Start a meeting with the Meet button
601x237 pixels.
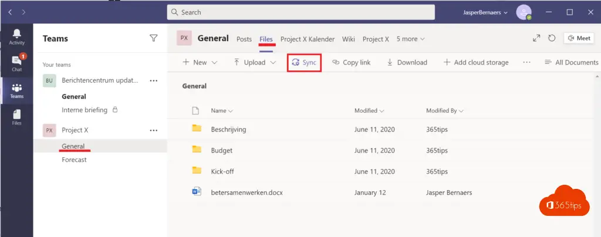pos(579,38)
